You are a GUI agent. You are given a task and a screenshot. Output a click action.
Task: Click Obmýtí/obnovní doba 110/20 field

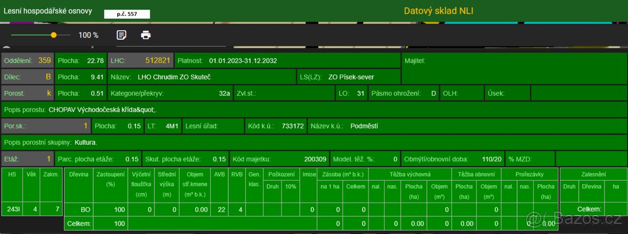point(454,159)
